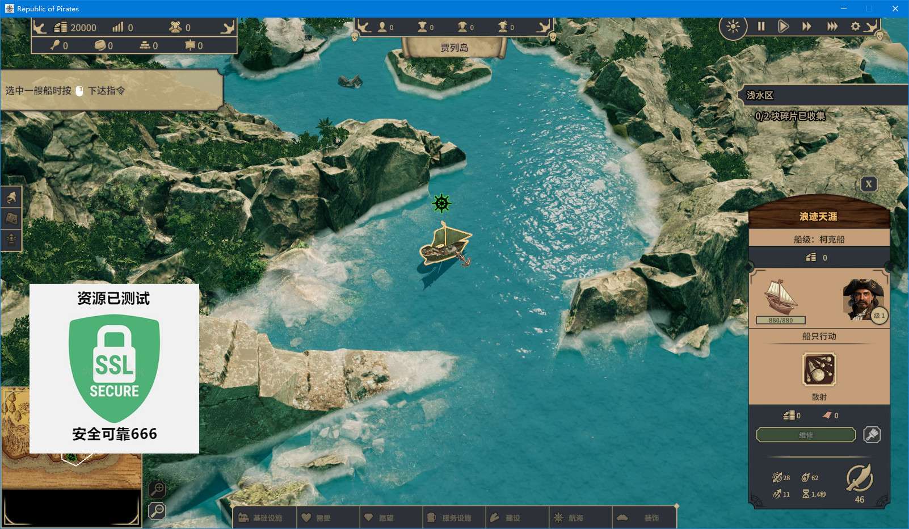Click the 船只行动 ship actions heading

(x=819, y=336)
